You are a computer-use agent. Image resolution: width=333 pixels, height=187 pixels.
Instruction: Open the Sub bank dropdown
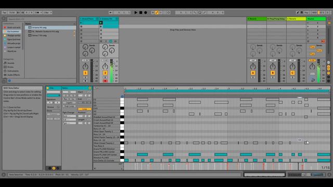pyautogui.click(x=69, y=119)
